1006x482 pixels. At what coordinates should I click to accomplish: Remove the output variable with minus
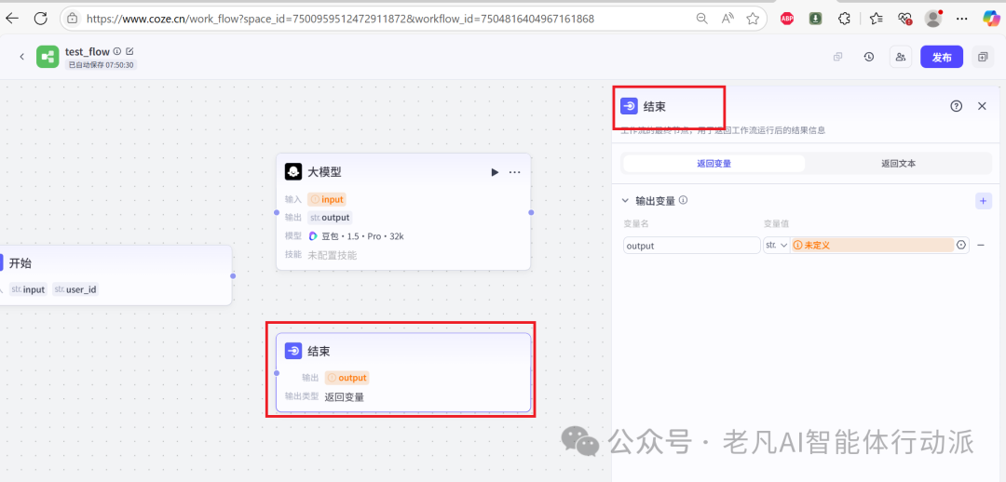[x=980, y=246]
